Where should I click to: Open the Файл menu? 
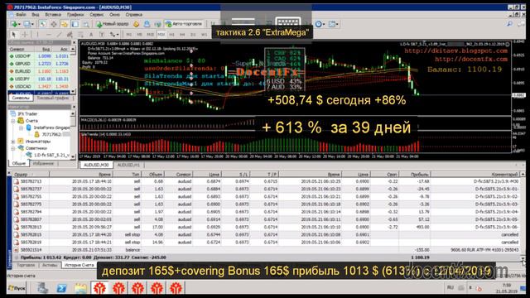pyautogui.click(x=21, y=15)
